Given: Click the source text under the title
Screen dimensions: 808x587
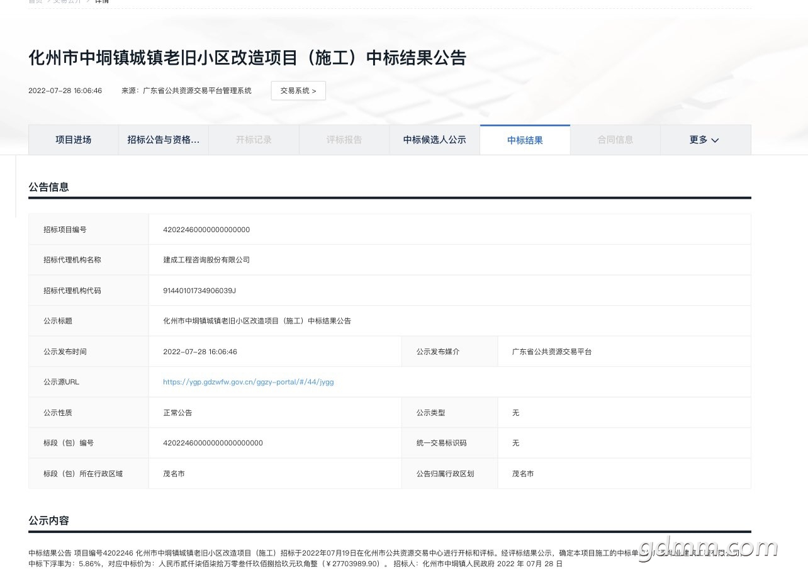Looking at the screenshot, I should tap(186, 91).
